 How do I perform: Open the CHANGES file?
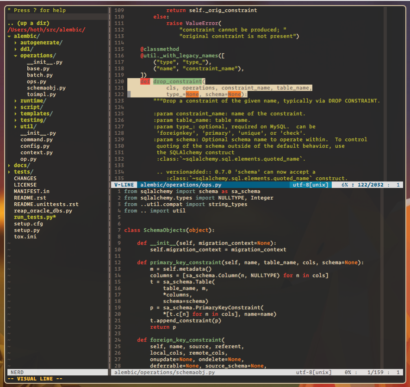(x=25, y=178)
